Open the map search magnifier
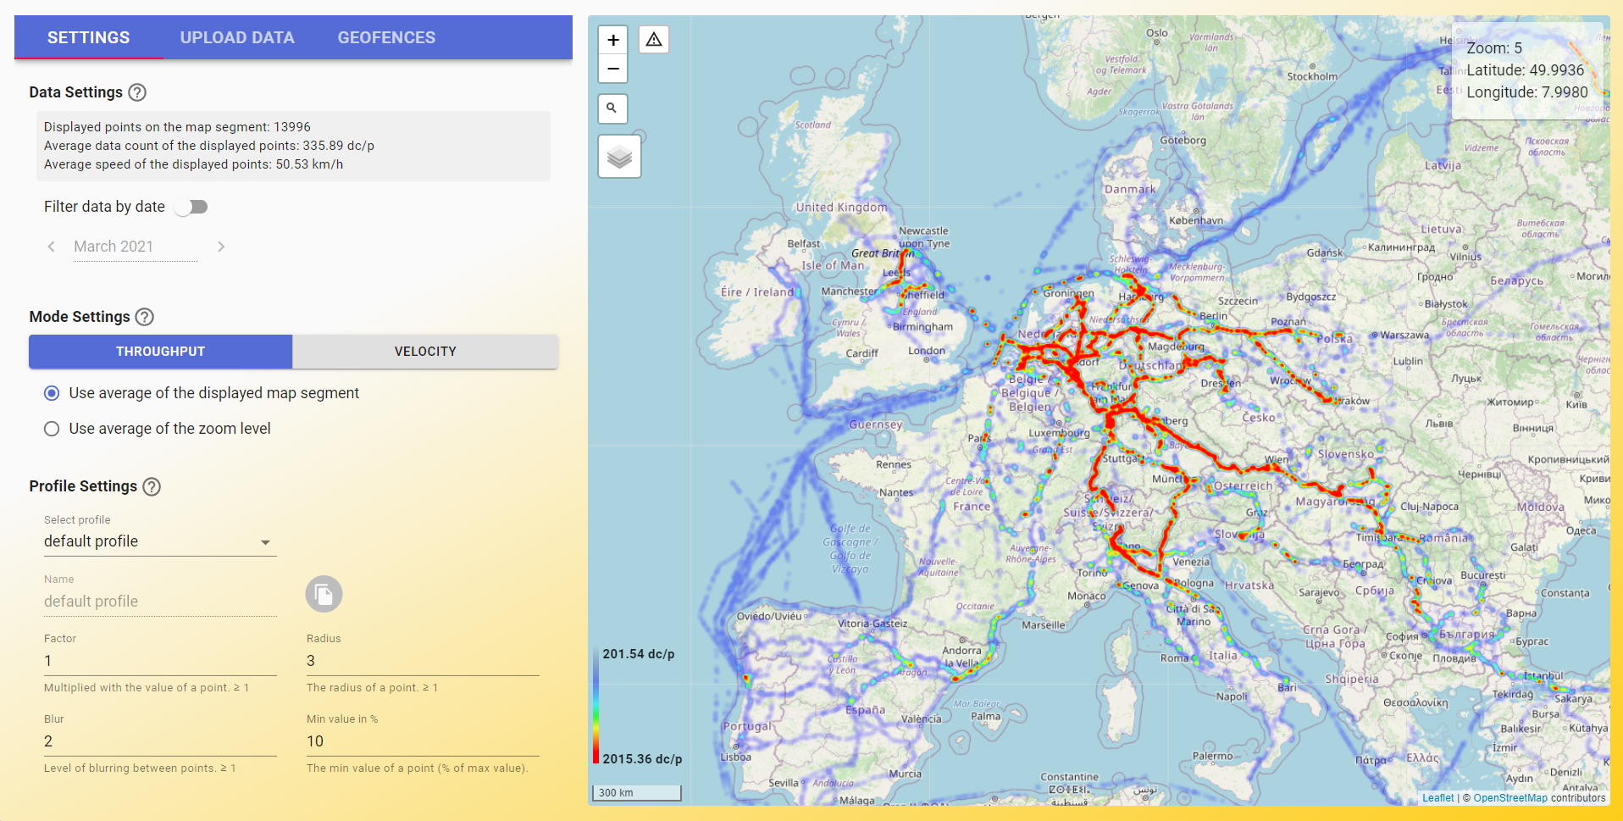 612,108
